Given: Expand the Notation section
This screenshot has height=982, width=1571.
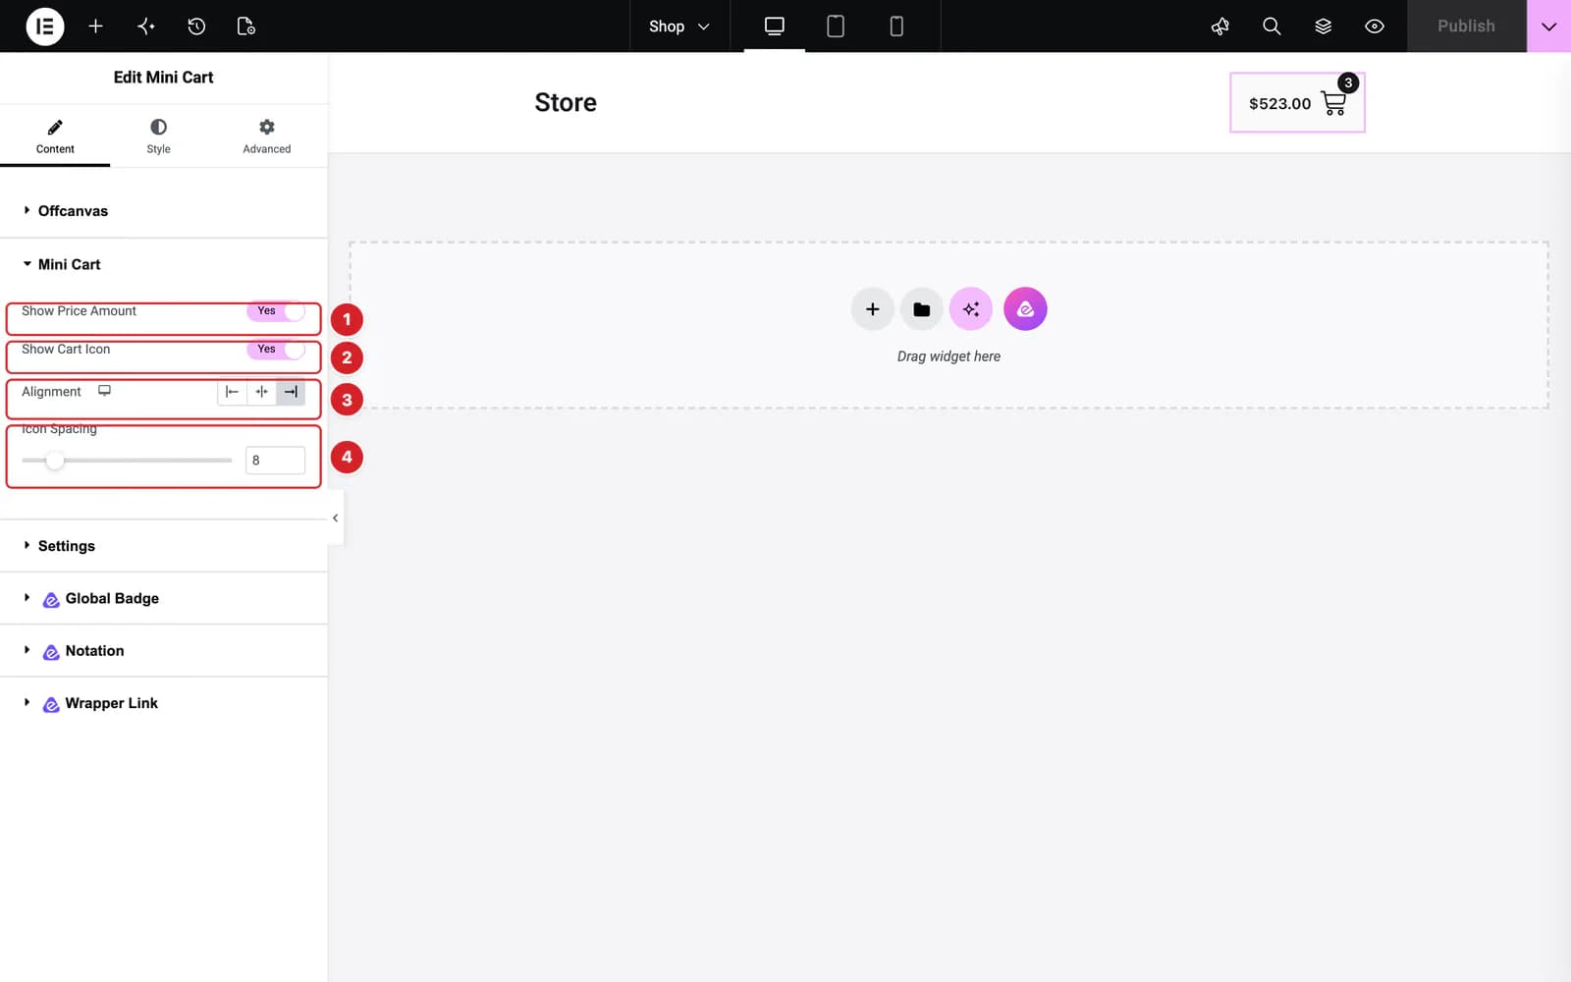Looking at the screenshot, I should 163,651.
